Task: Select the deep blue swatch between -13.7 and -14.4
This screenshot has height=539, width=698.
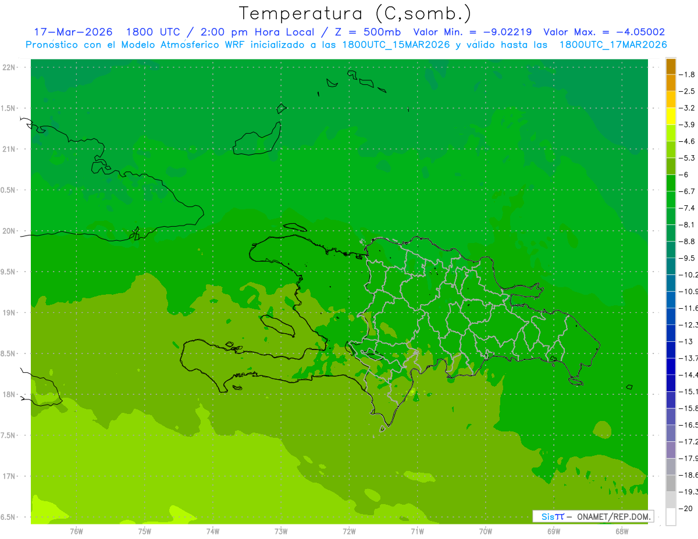Action: [x=671, y=366]
